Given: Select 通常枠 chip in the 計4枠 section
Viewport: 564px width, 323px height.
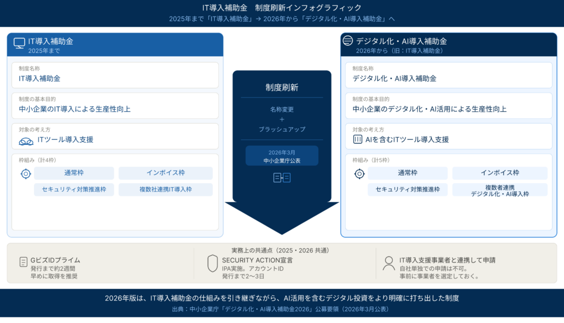Looking at the screenshot, I should 74,173.
